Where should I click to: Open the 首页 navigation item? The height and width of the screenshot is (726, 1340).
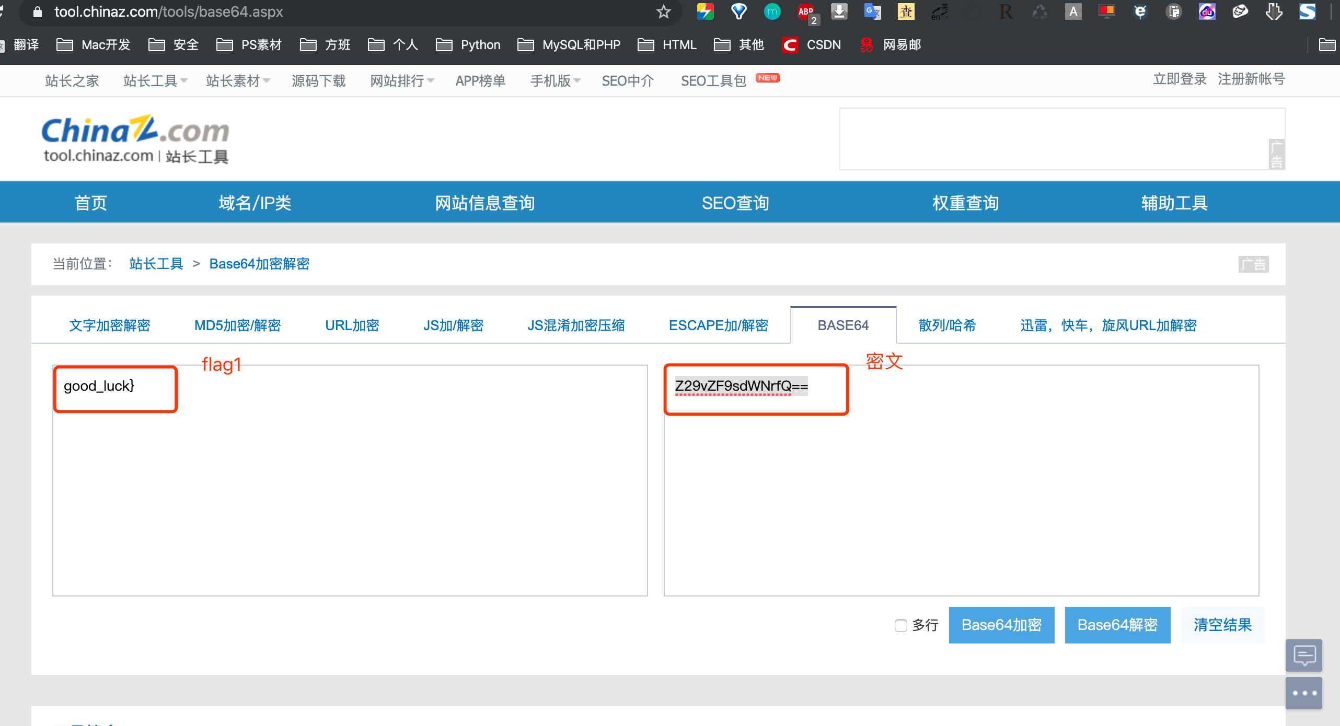click(91, 203)
